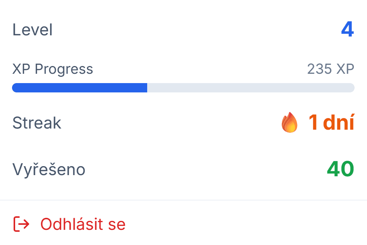Select the "Streak" label
Image resolution: width=367 pixels, height=245 pixels.
tap(37, 123)
